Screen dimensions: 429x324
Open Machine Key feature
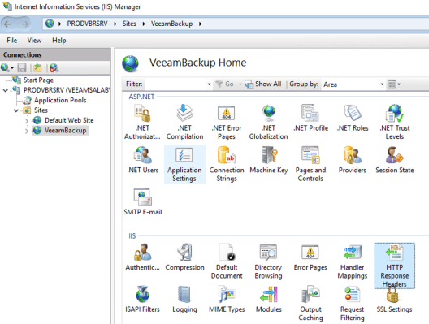(x=269, y=160)
